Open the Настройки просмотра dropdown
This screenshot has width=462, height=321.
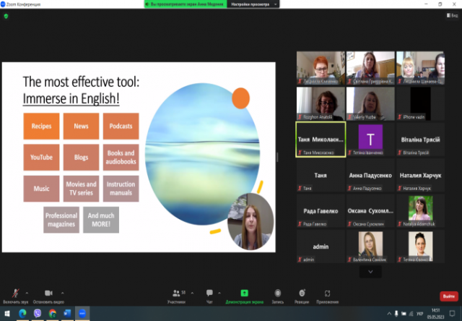pyautogui.click(x=253, y=4)
